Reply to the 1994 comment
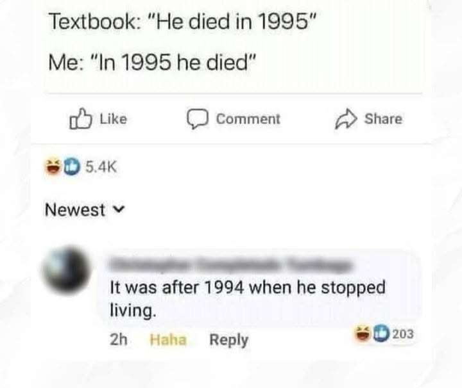 (x=229, y=341)
